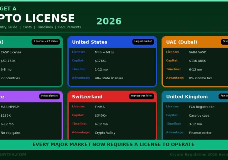The image size is (228, 160).
Task: Click the "40+ state licenses" value
Action: tap(109, 78)
